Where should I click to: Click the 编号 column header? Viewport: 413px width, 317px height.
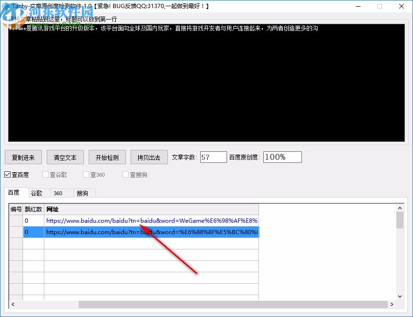click(x=16, y=209)
